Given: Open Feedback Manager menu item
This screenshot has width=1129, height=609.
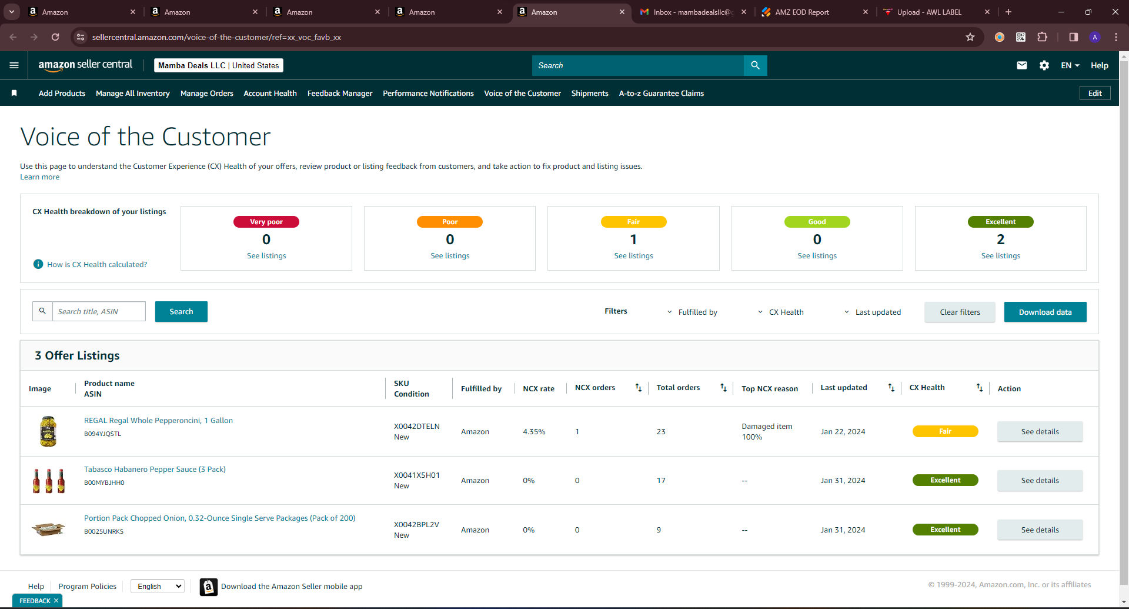Looking at the screenshot, I should point(340,93).
